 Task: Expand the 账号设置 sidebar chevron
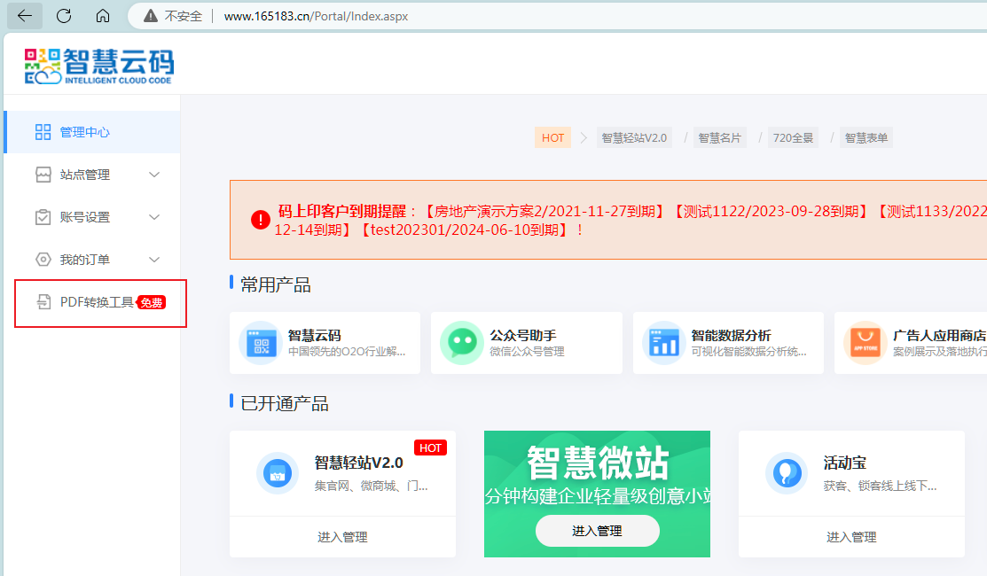154,217
